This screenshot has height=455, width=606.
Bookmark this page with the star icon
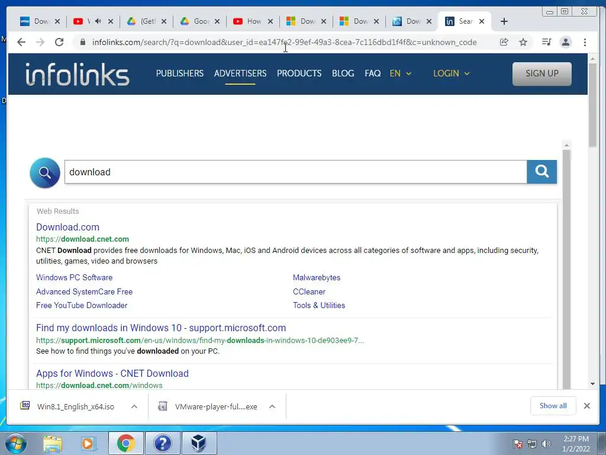[523, 42]
